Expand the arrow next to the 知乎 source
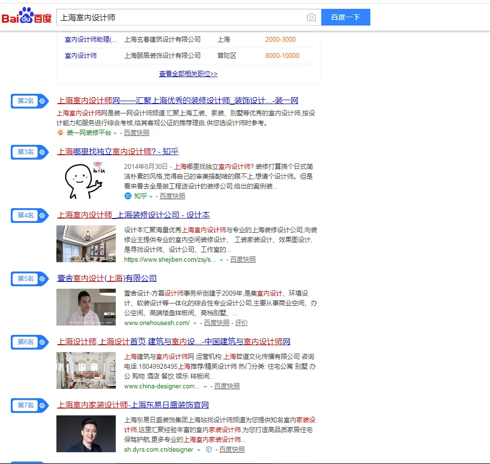This screenshot has width=490, height=464. [151, 196]
